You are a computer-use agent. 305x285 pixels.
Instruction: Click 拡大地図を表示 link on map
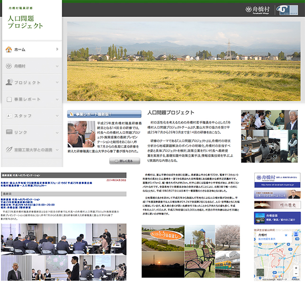(x=267, y=239)
